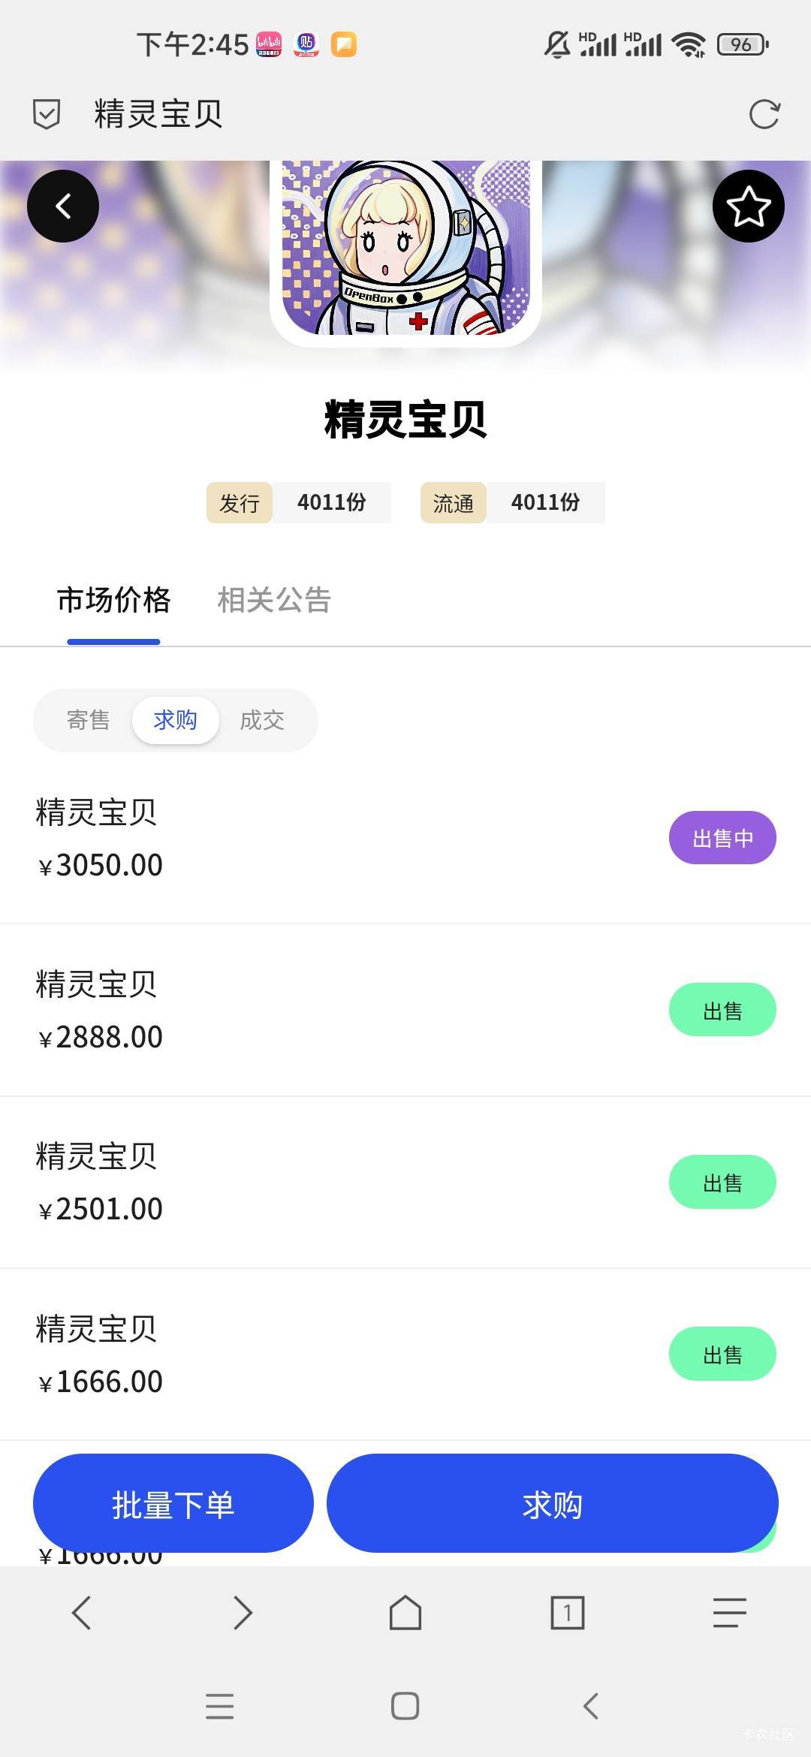
Task: Tap the 批量下单 button
Action: tap(173, 1502)
